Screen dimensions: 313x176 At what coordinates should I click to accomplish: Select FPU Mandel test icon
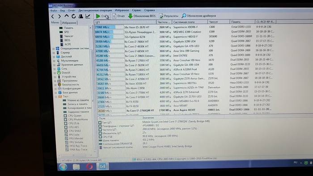[x=67, y=138]
